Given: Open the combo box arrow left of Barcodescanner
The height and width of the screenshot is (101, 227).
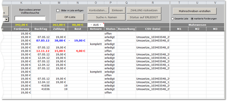Looking at the screenshot, I should 7,19.
